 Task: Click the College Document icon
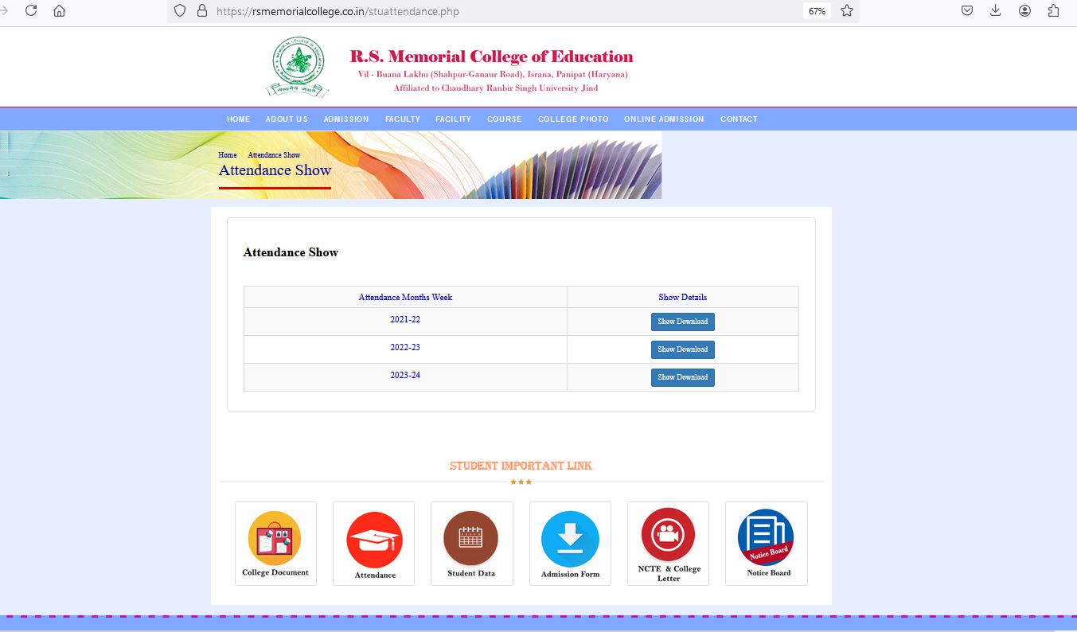[x=275, y=539]
